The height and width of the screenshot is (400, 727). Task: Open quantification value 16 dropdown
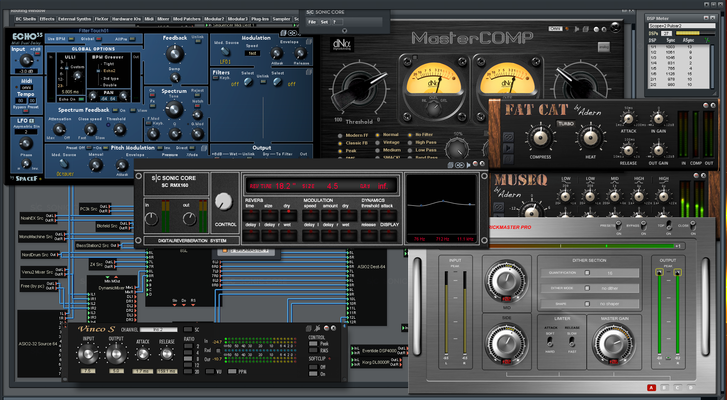tap(610, 273)
